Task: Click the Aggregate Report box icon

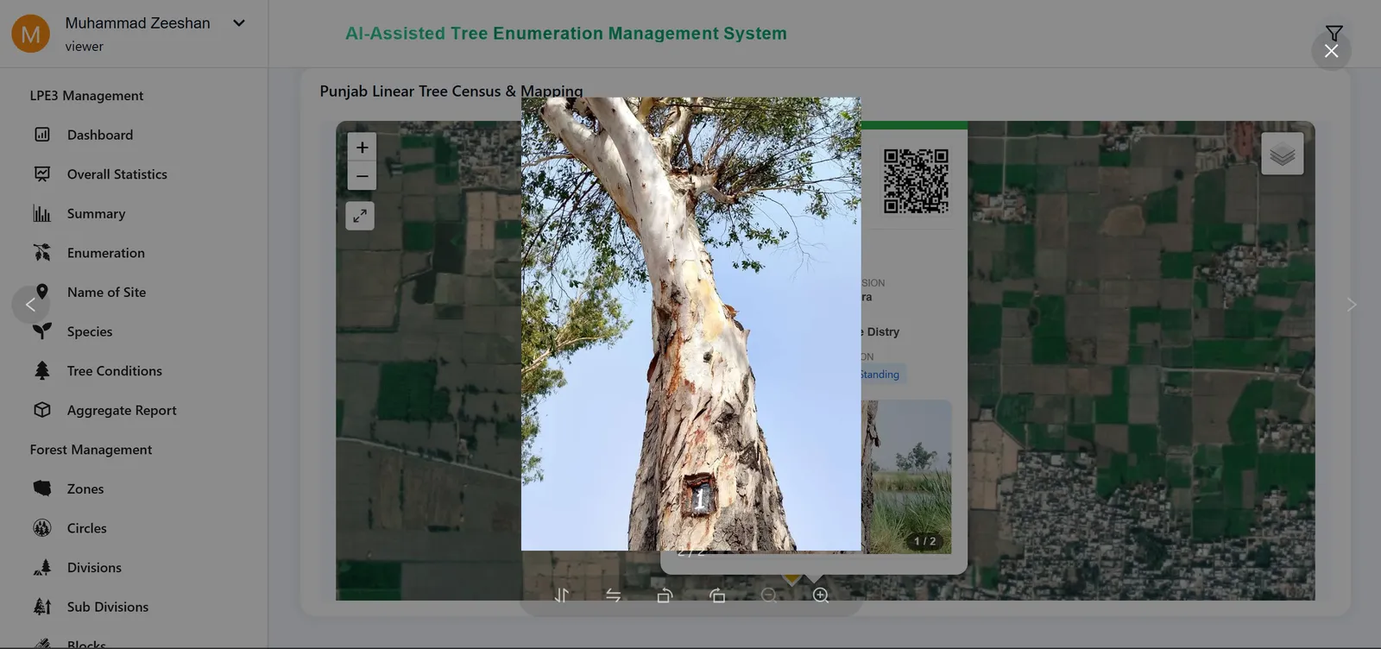Action: click(42, 410)
